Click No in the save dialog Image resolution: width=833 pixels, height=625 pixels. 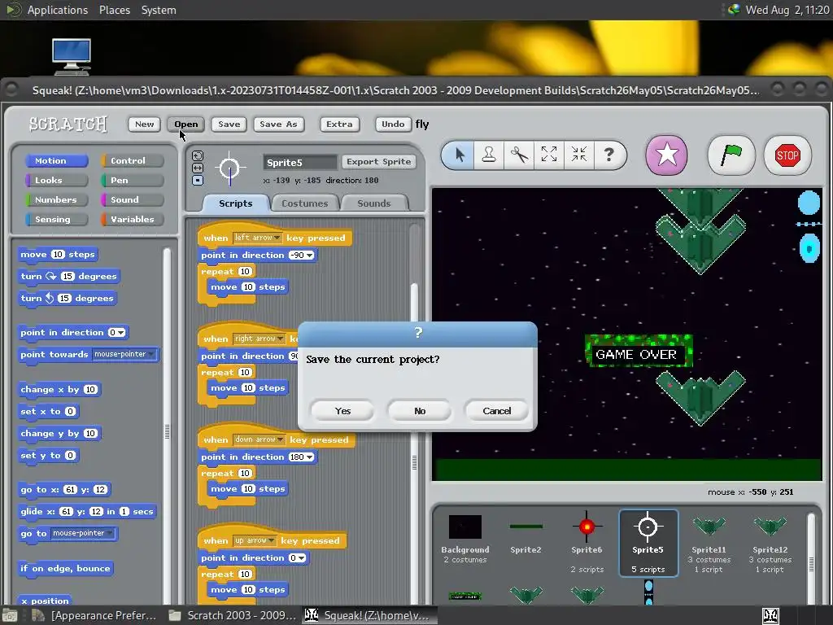coord(420,411)
